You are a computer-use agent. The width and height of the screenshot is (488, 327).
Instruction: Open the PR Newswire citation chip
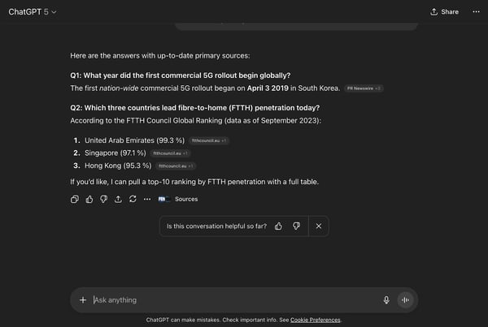point(364,88)
